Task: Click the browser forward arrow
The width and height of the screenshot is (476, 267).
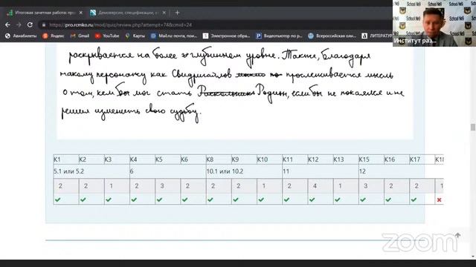Action: point(19,24)
